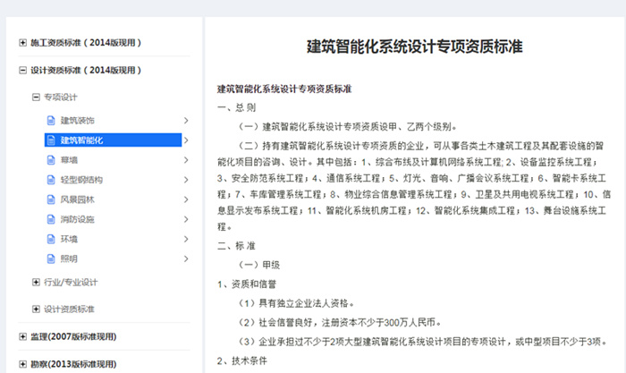Expand the 设计资质标准 sub-node
The width and height of the screenshot is (626, 373).
pos(36,309)
